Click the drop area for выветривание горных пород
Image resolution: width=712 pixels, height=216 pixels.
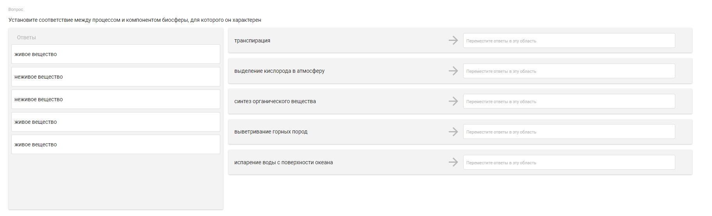pos(569,132)
